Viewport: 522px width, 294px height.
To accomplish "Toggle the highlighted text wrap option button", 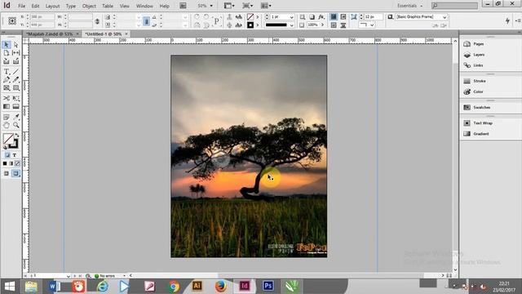I will [x=334, y=17].
